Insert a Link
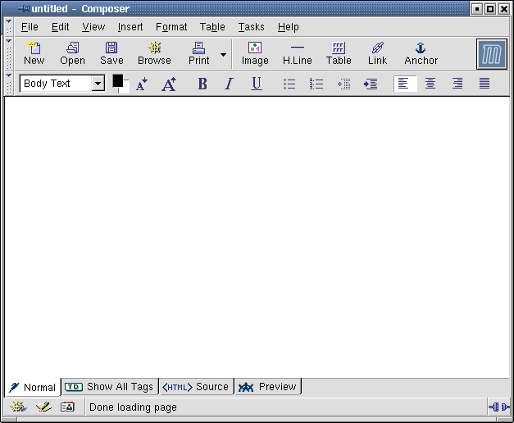This screenshot has height=423, width=514. click(x=377, y=54)
